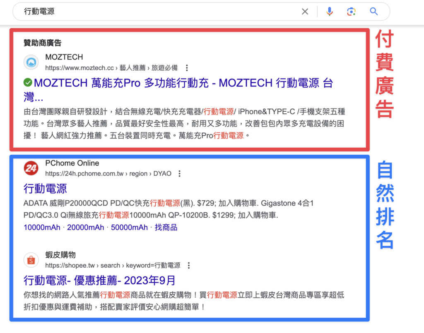The image size is (424, 333).
Task: Click the shopee.tw search URL breadcrumb
Action: 113,266
